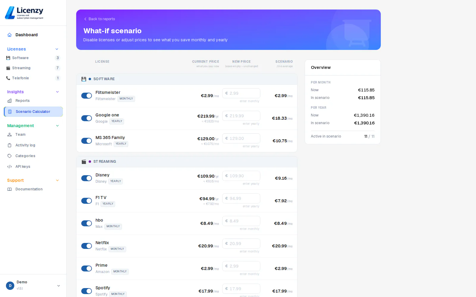Click the Software floppy disk icon in sidebar
The height and width of the screenshot is (297, 476).
tap(8, 58)
